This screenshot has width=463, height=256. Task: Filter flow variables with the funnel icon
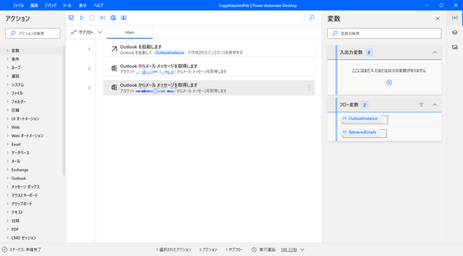421,104
